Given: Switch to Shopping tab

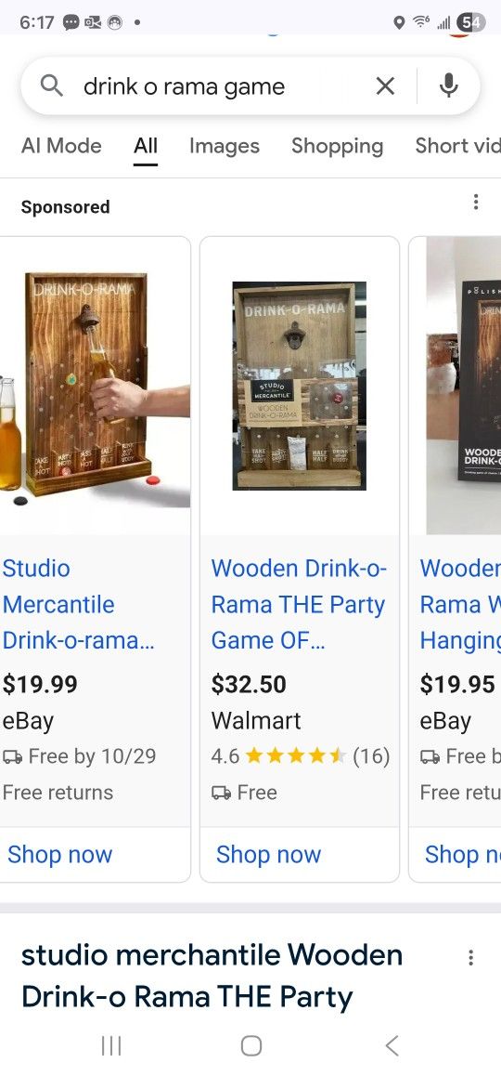Looking at the screenshot, I should 337,146.
